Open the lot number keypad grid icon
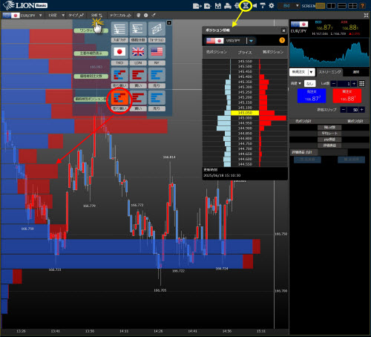 tap(361, 84)
